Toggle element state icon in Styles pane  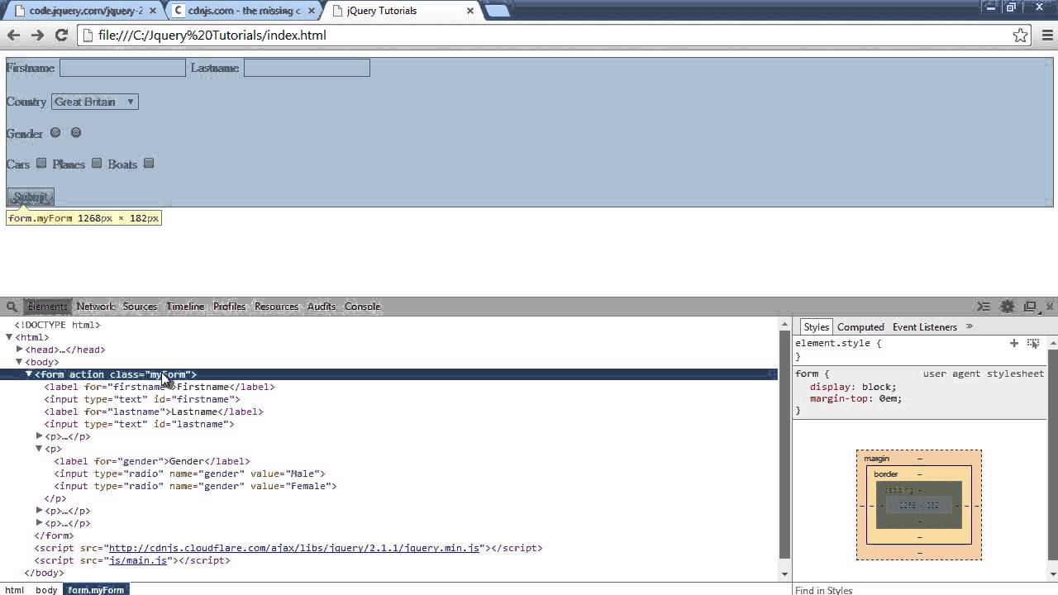point(1033,343)
